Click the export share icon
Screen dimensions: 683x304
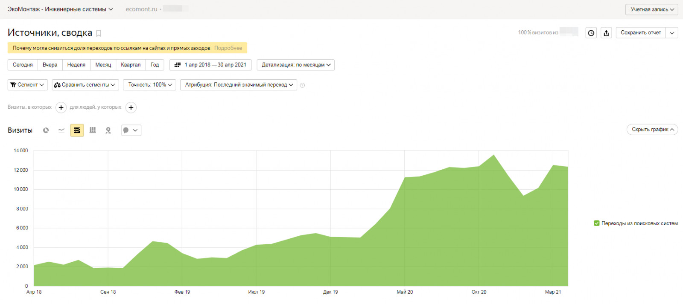point(606,33)
